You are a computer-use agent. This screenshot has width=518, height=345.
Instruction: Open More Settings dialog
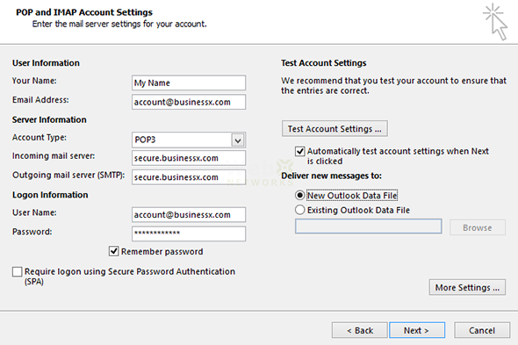467,288
